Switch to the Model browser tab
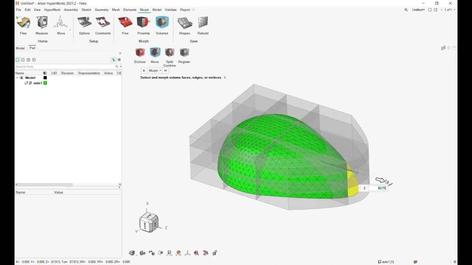This screenshot has height=265, width=472. click(20, 48)
